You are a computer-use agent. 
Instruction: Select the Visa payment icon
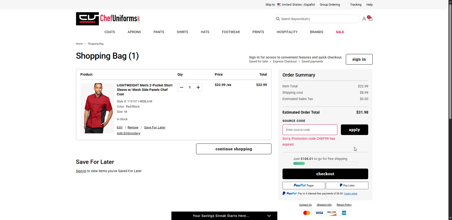click(x=319, y=213)
